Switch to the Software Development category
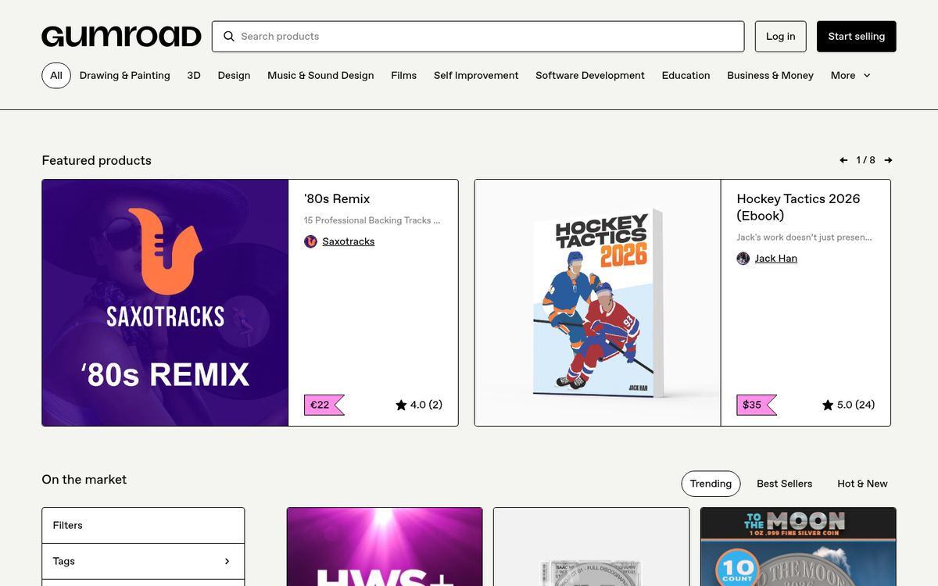Screen dimensions: 938x586 [589, 76]
